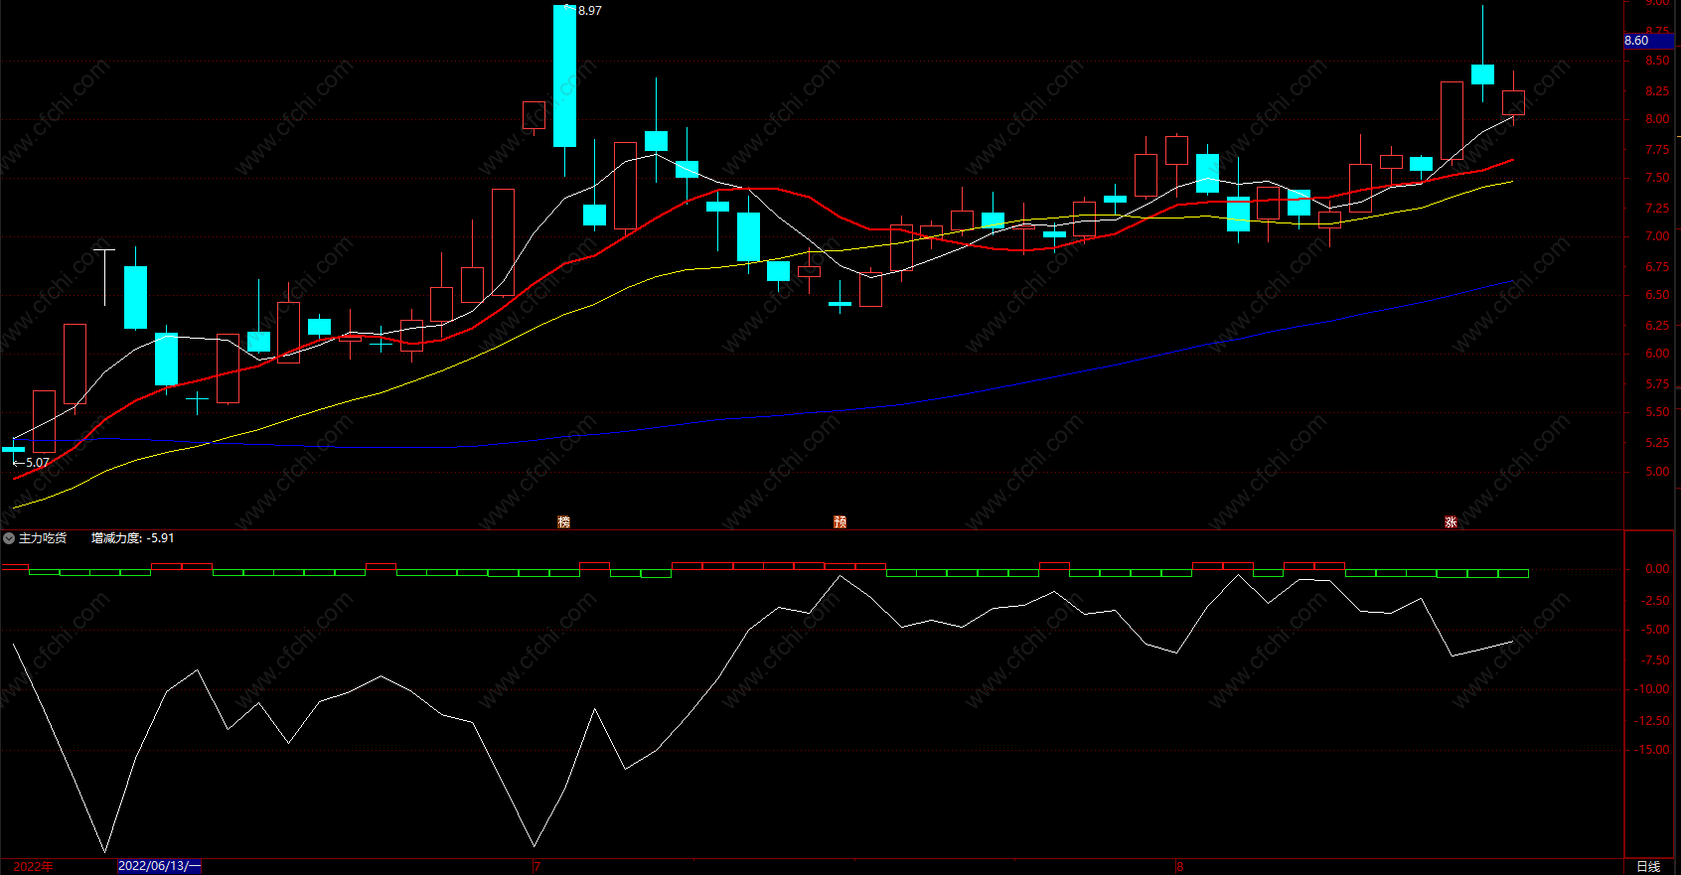Click the 榜 event marker icon
The image size is (1681, 875).
pos(564,521)
